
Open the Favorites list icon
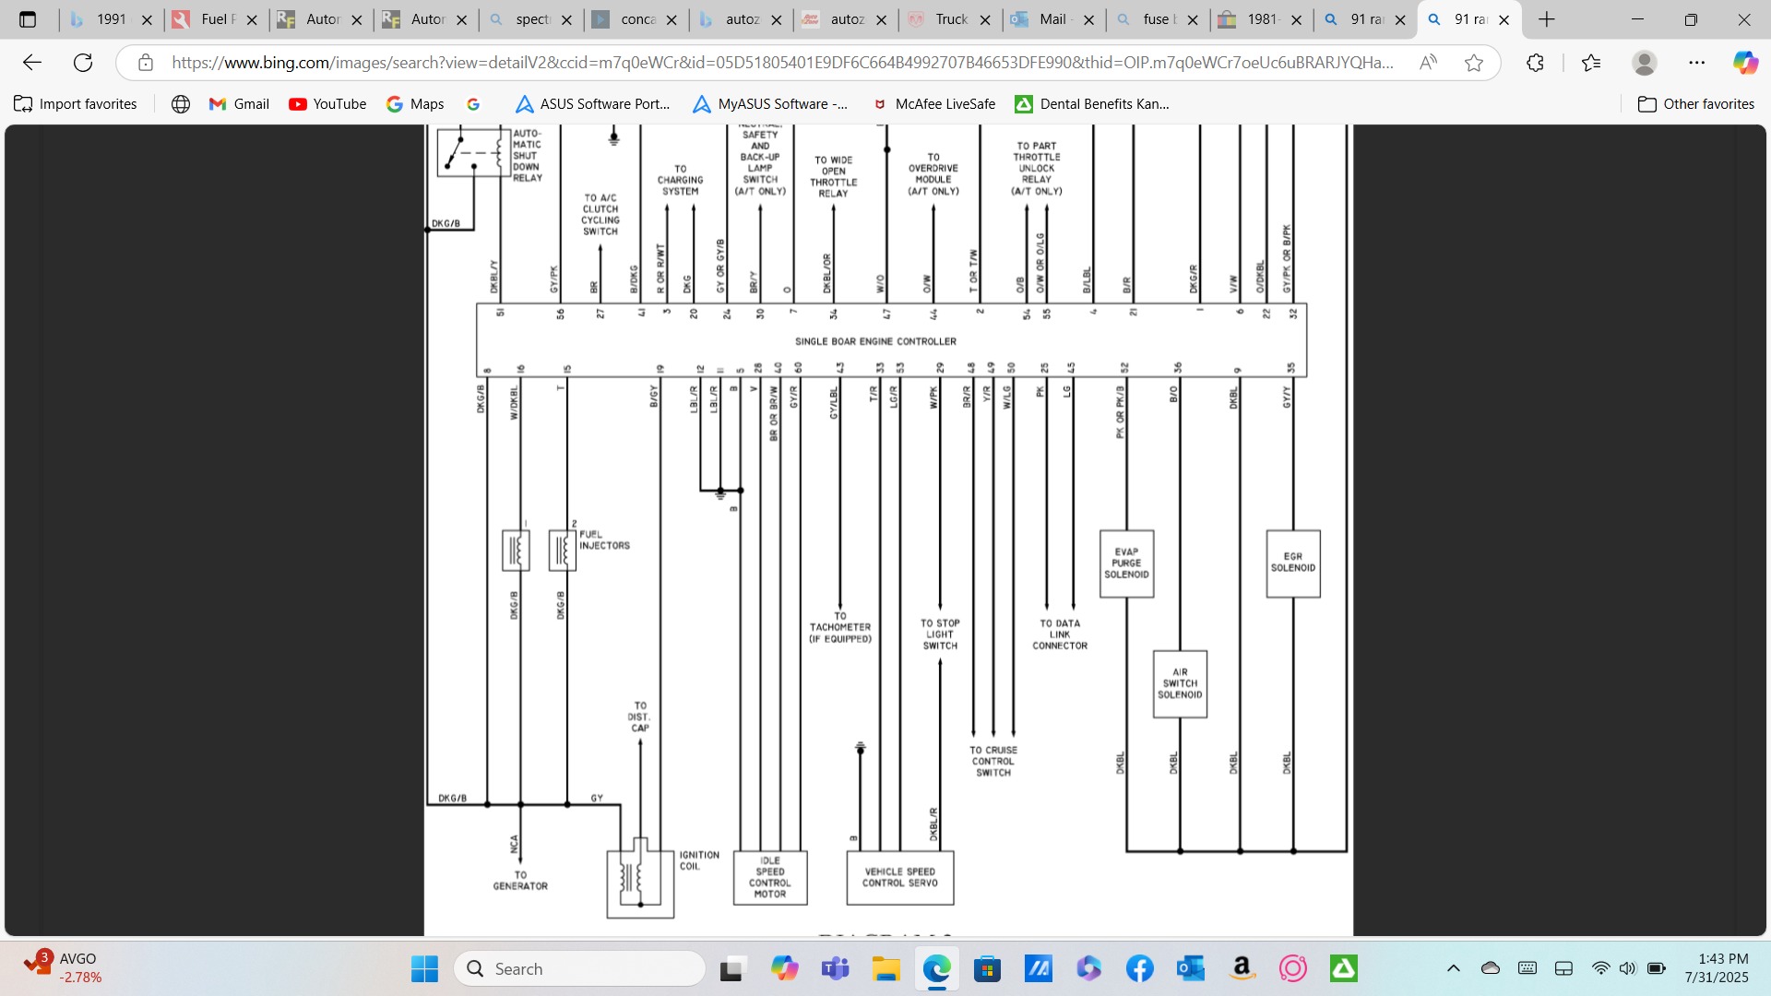point(1591,63)
